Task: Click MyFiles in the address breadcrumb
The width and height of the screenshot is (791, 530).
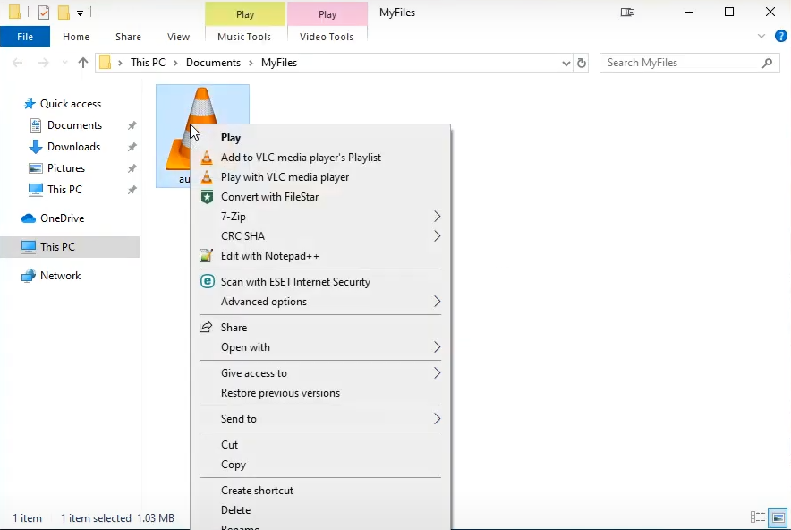Action: [279, 63]
